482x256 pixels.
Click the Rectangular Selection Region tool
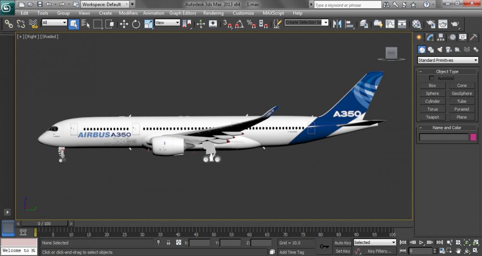tap(98, 24)
